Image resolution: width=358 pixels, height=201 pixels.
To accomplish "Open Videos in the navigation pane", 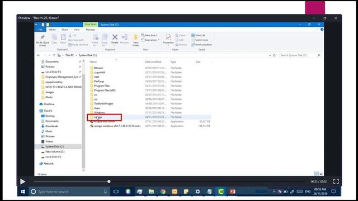I will [x=49, y=141].
